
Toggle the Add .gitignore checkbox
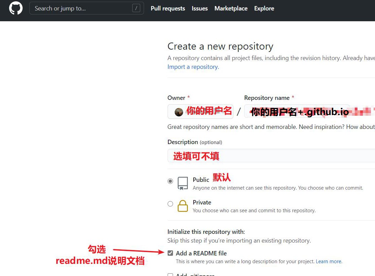click(x=170, y=275)
